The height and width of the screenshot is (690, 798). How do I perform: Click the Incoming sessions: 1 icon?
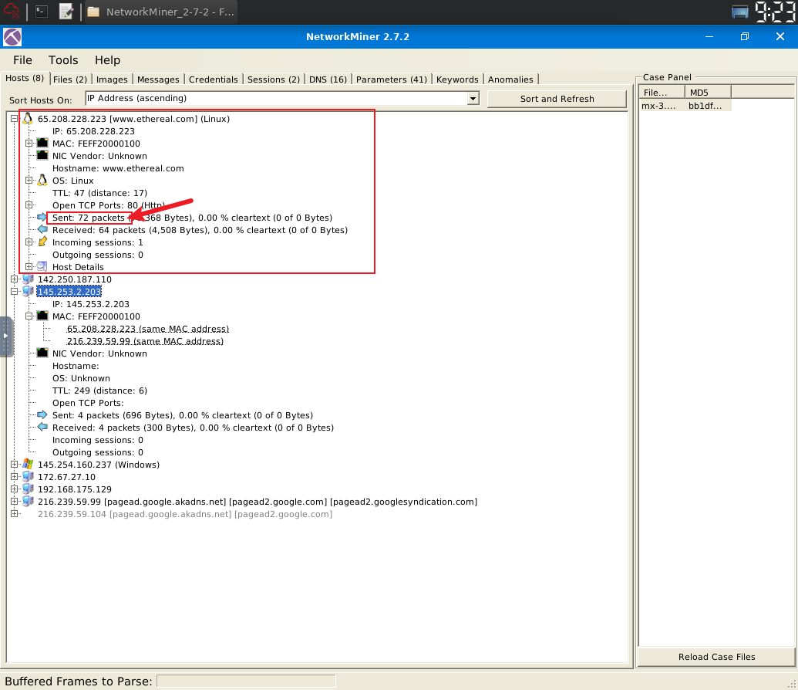tap(42, 242)
